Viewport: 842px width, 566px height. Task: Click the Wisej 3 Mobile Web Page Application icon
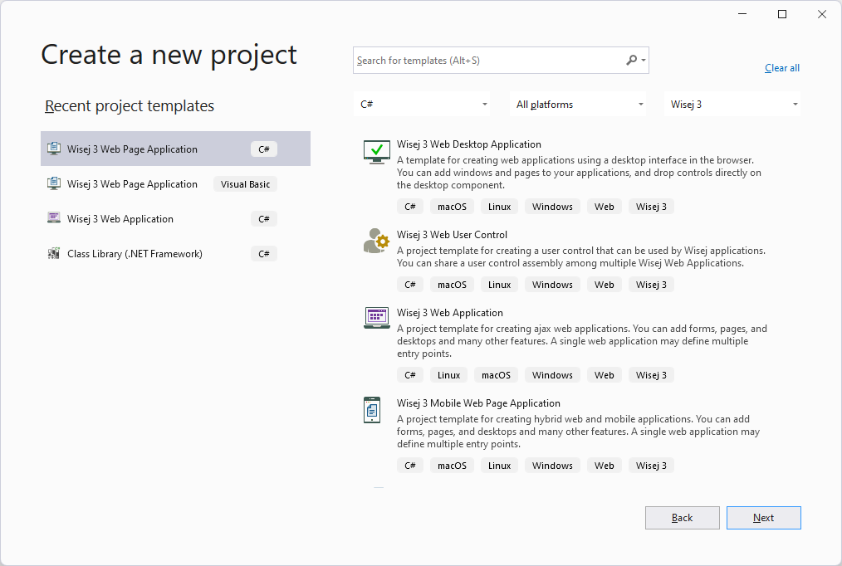372,410
